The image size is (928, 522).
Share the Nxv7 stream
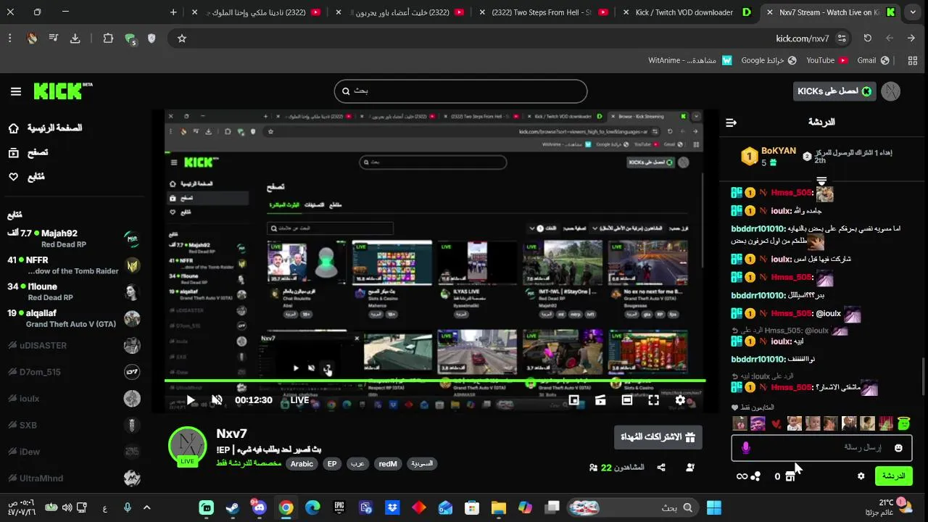[661, 468]
